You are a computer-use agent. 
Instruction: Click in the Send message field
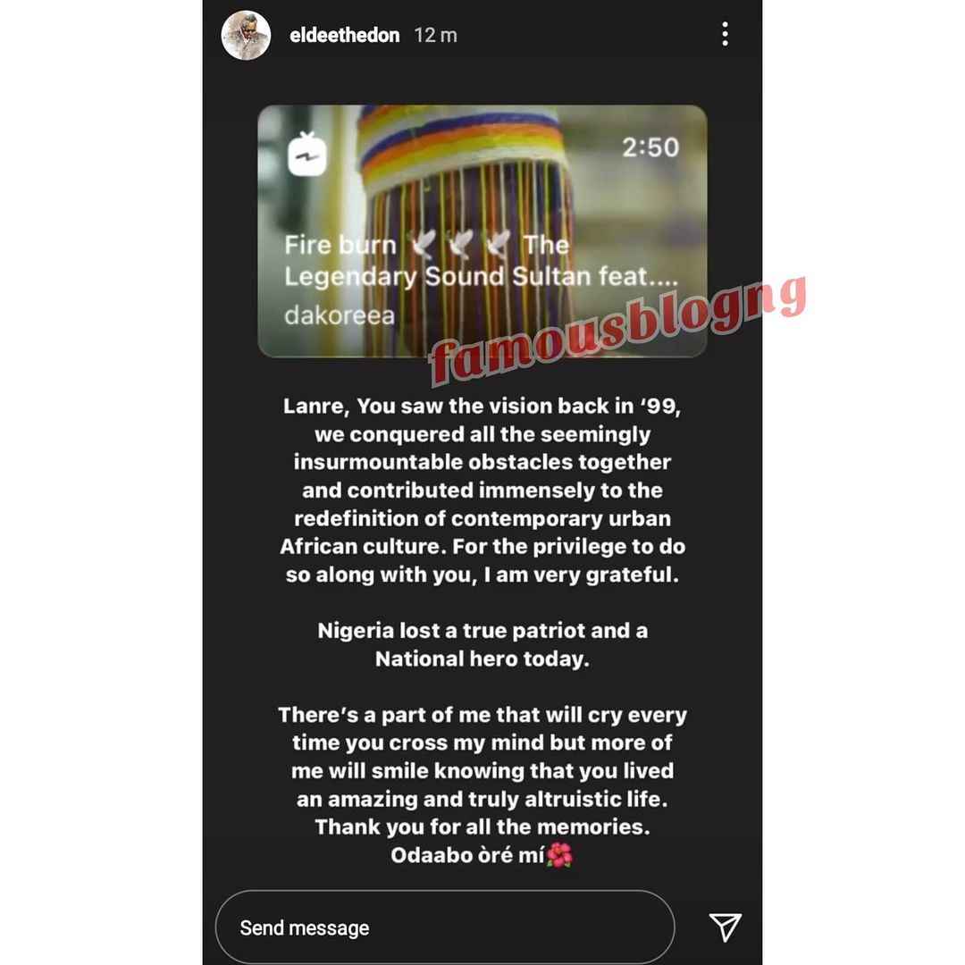pyautogui.click(x=445, y=927)
